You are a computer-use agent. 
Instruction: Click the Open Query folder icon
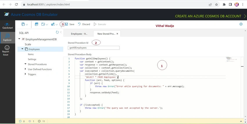coord(43,24)
